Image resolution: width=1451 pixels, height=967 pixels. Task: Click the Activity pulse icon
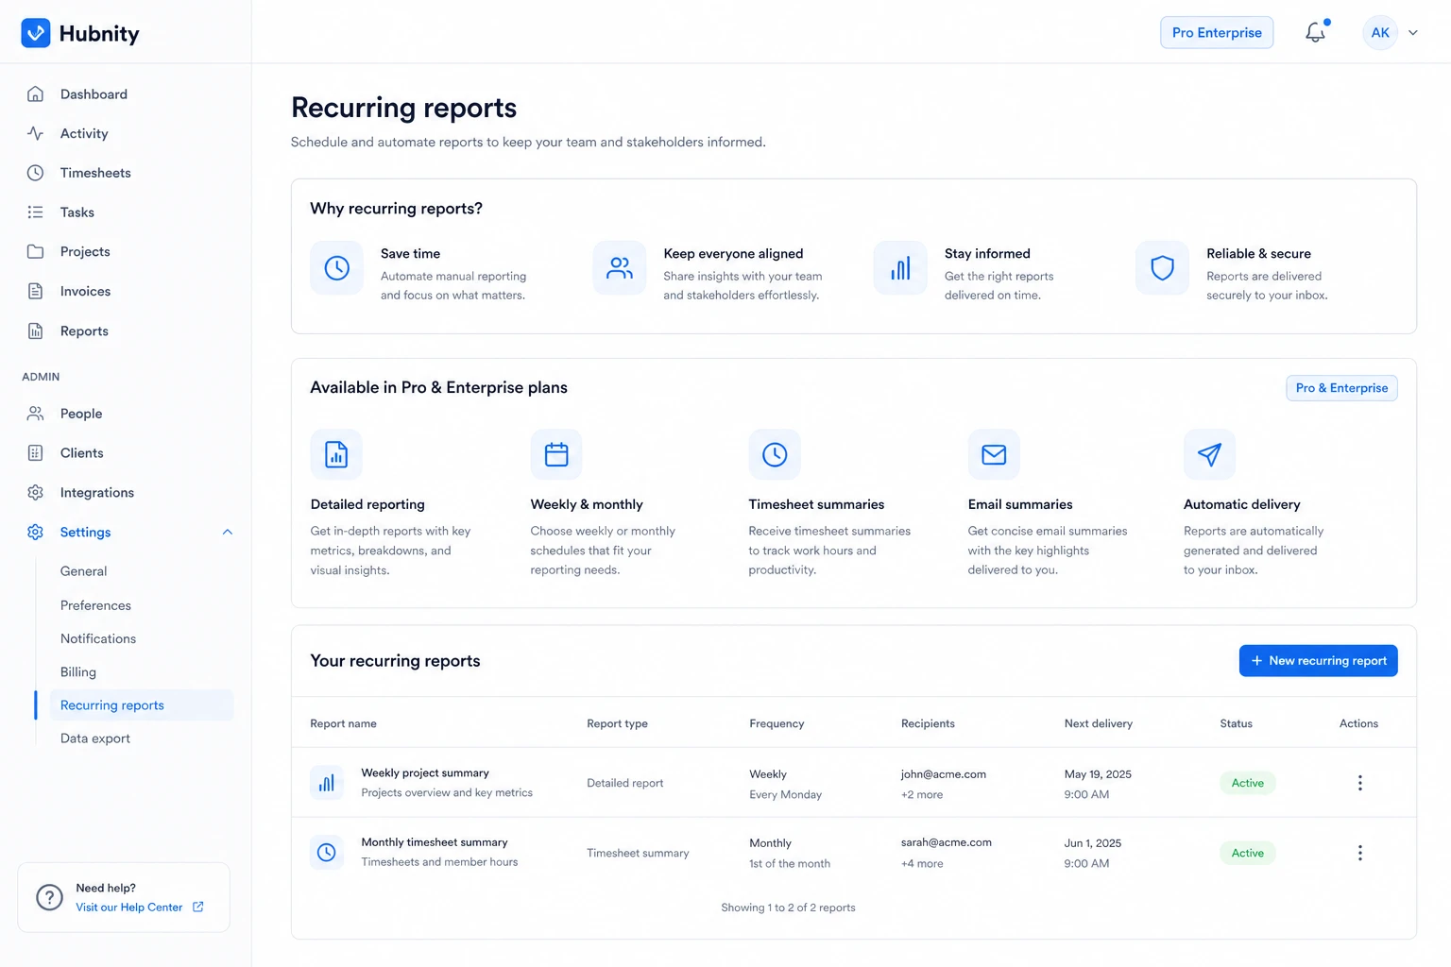[35, 134]
